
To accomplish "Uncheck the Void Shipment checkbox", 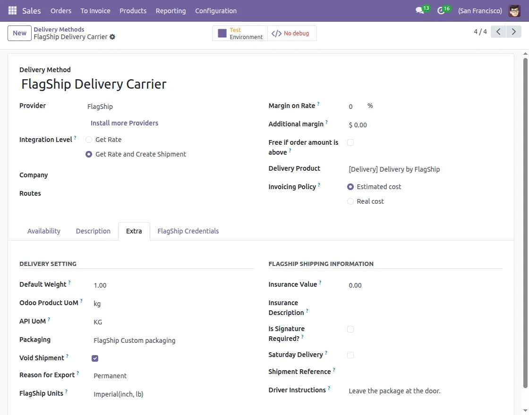I will tap(95, 358).
